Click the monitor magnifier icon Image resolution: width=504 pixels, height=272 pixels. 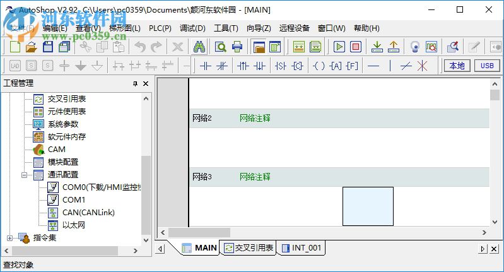[431, 47]
